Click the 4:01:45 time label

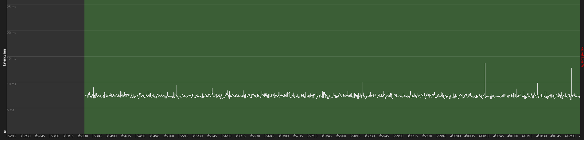click(x=556, y=136)
